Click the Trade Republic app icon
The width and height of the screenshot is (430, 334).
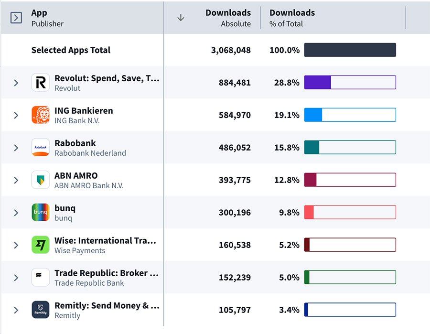click(x=41, y=278)
